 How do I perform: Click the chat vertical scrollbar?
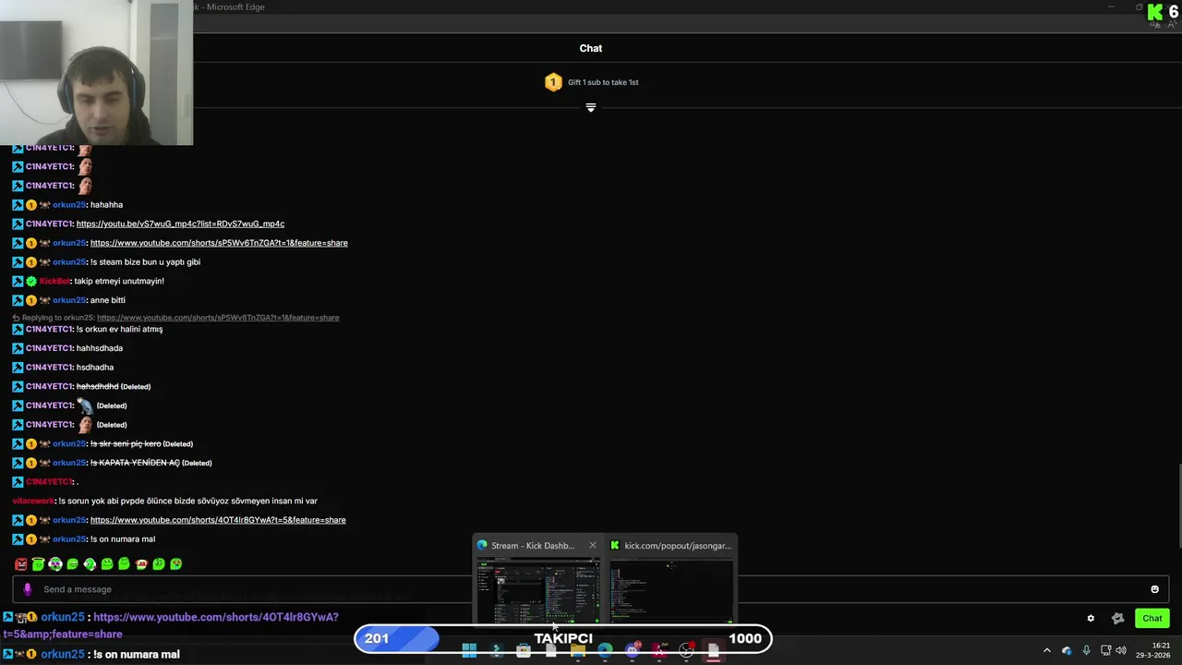[x=1178, y=503]
